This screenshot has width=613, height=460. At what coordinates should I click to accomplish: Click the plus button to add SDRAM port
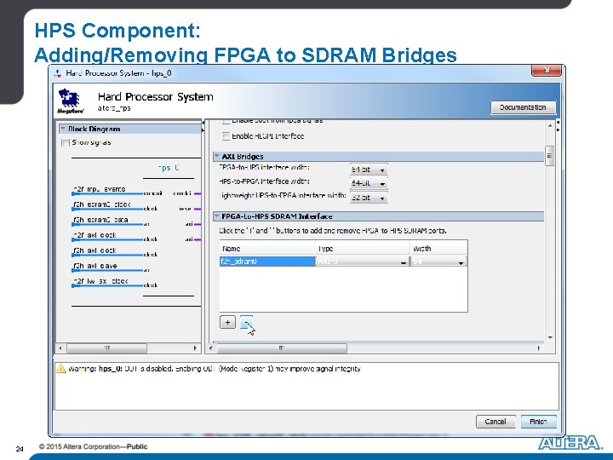[x=227, y=322]
